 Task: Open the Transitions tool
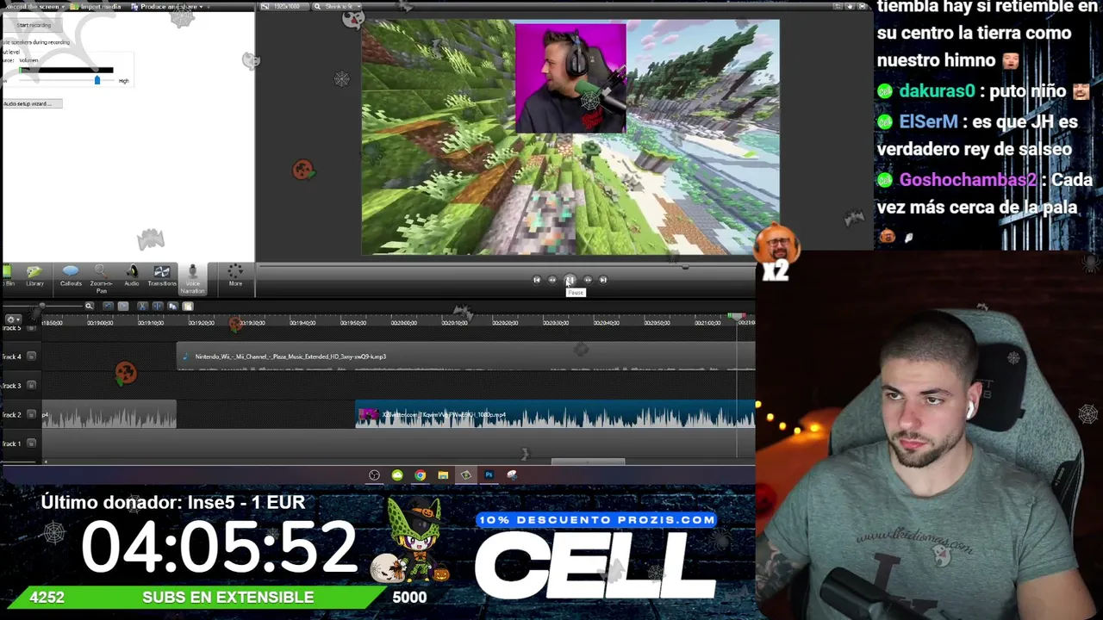point(162,276)
